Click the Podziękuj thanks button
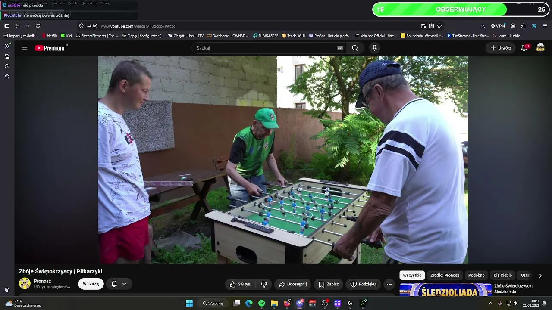Screen dimensions: 552x310 [x=363, y=284]
